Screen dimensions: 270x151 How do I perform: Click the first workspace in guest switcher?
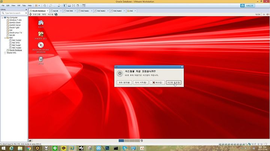[x=121, y=141]
